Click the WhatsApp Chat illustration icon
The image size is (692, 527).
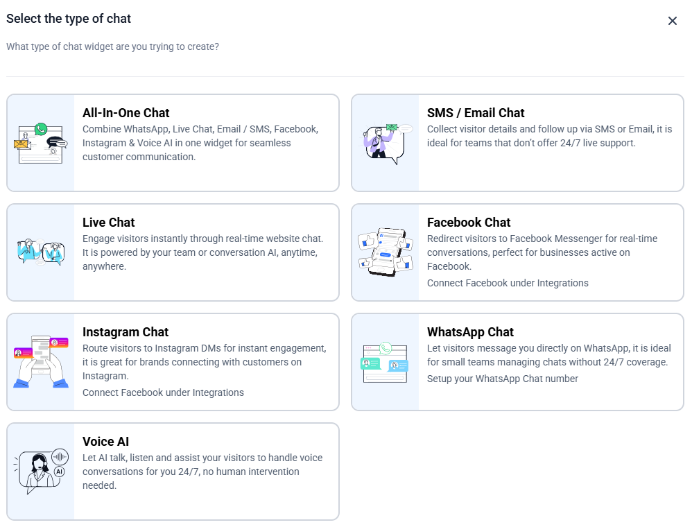tap(386, 362)
